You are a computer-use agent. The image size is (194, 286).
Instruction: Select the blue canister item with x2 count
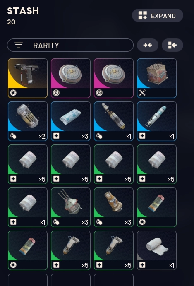[28, 121]
